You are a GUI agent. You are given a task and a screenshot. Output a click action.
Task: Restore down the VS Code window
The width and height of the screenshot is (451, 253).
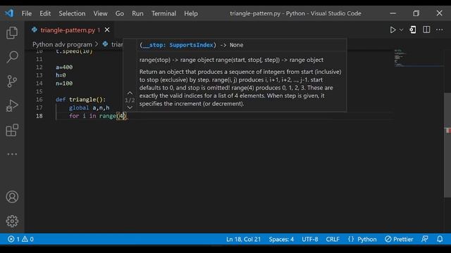pos(416,13)
